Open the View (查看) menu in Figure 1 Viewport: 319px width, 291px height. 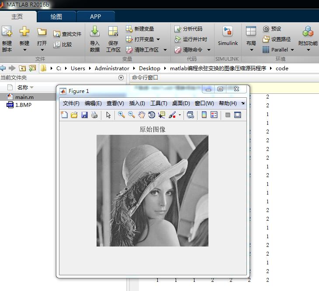[x=115, y=103]
